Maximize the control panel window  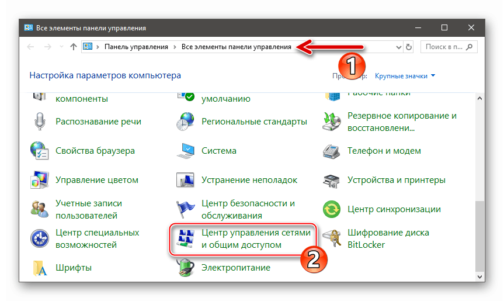coord(444,27)
